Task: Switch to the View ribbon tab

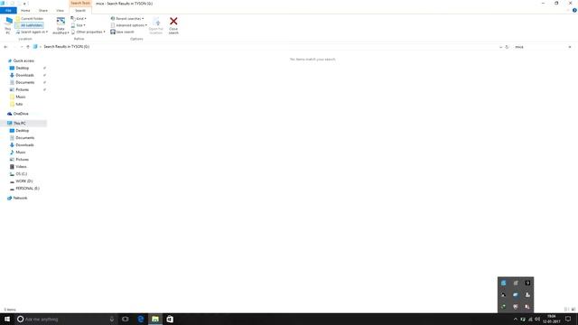Action: [x=61, y=10]
